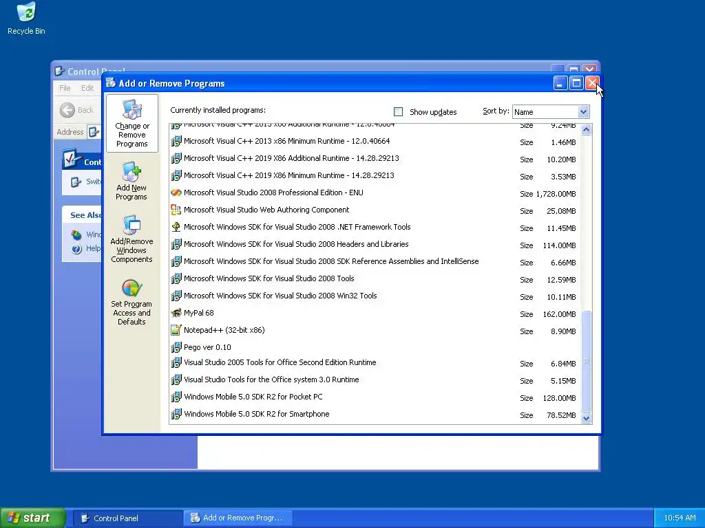Viewport: 705px width, 528px height.
Task: Click the scrollbar up arrow in program list
Action: [586, 130]
